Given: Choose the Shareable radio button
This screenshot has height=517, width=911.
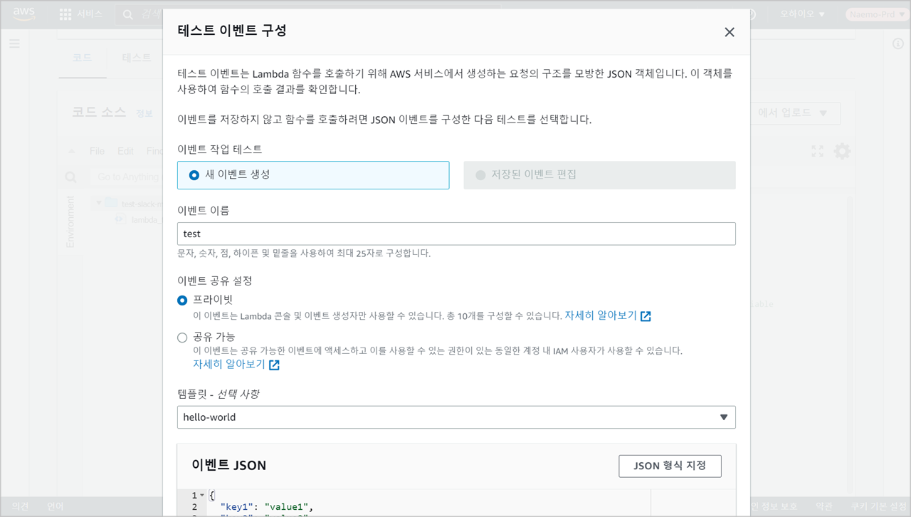Looking at the screenshot, I should click(x=182, y=338).
